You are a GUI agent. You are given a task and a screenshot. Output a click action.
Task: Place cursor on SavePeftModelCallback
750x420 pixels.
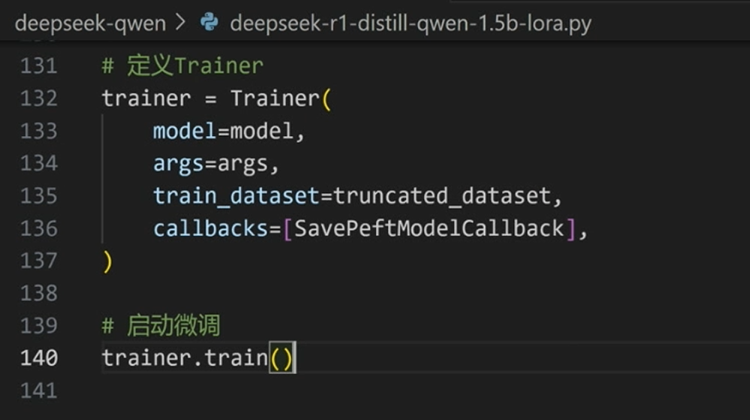429,228
